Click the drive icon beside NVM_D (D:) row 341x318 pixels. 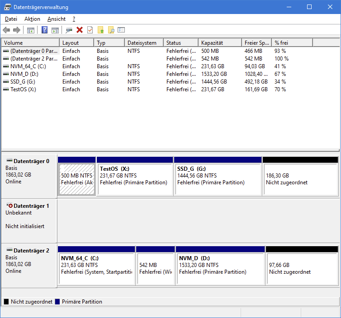(x=6, y=74)
